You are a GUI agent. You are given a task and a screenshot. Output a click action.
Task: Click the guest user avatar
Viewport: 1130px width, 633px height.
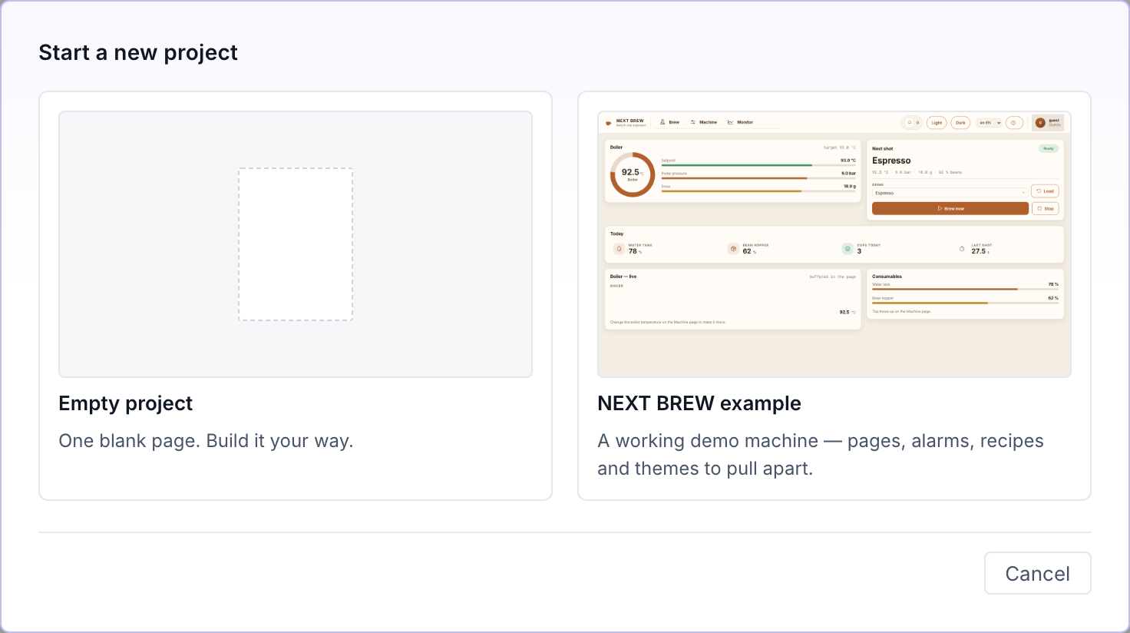click(1041, 122)
